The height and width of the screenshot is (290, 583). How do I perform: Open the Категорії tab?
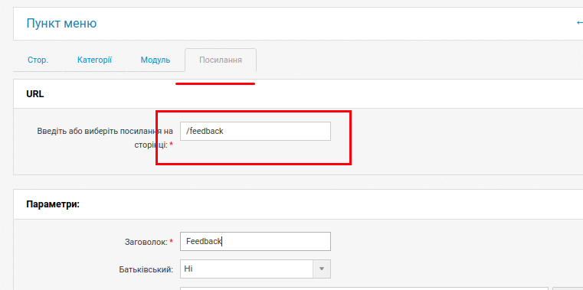pos(94,60)
